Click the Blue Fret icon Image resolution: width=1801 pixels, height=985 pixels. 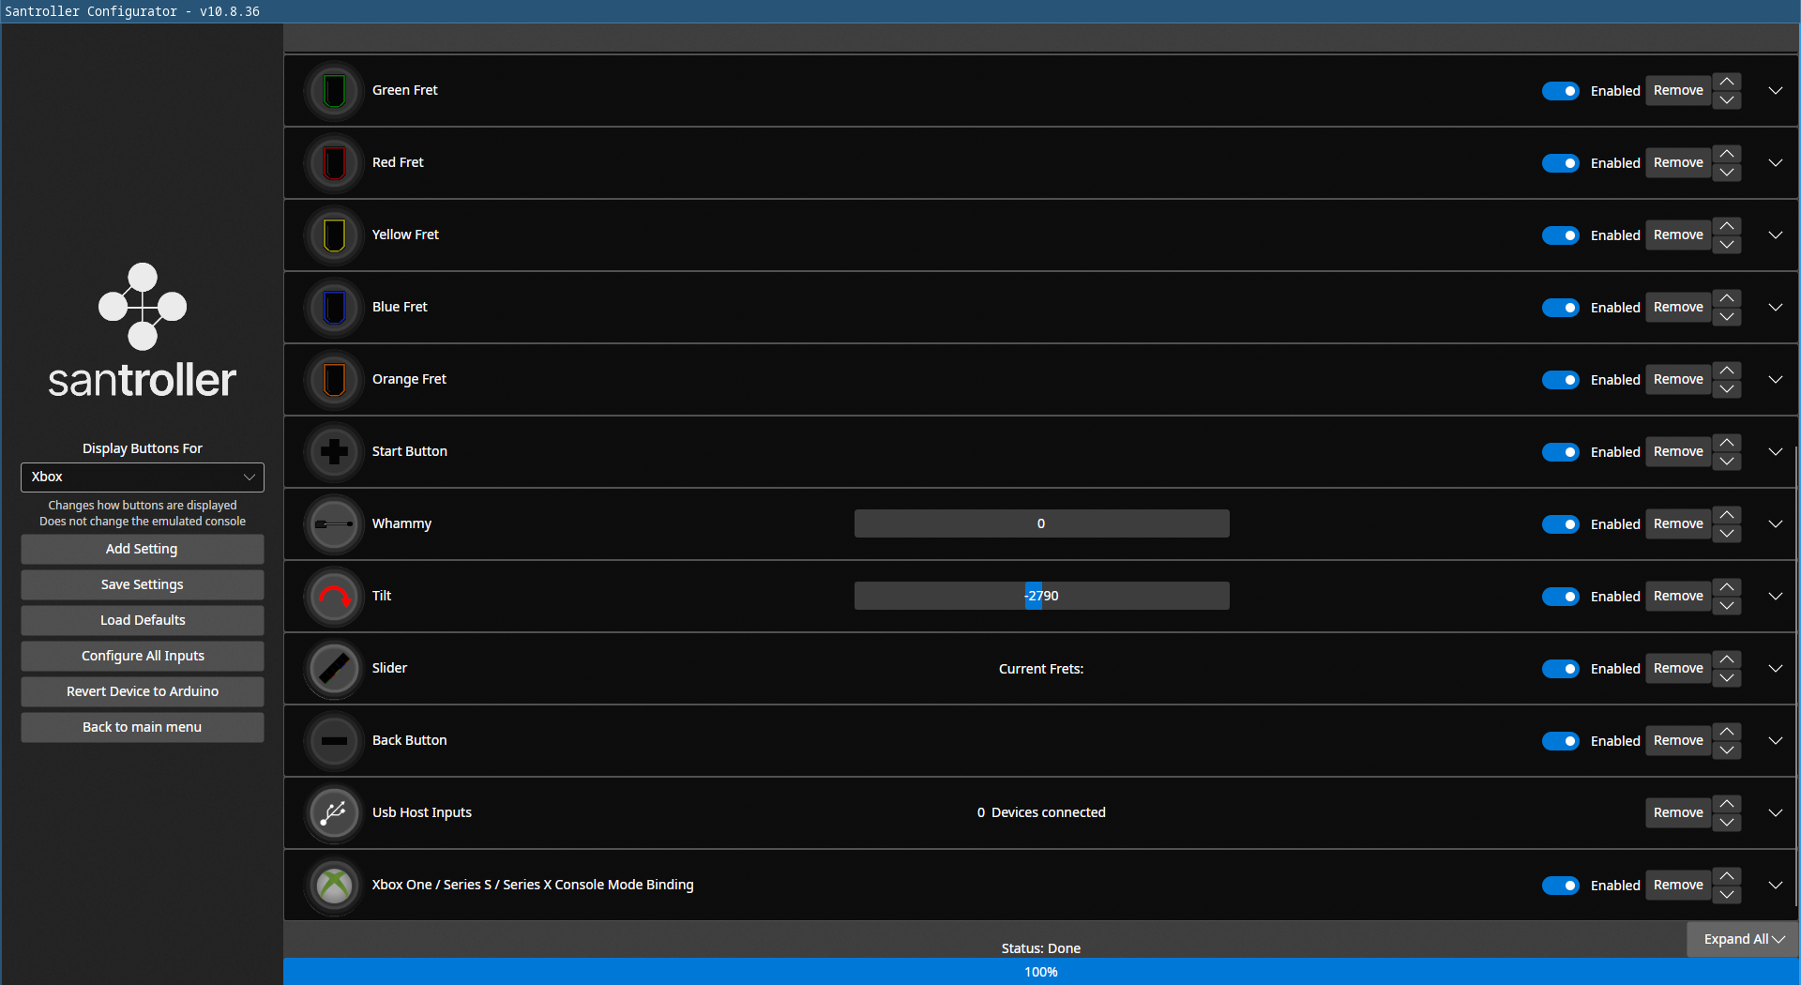334,308
